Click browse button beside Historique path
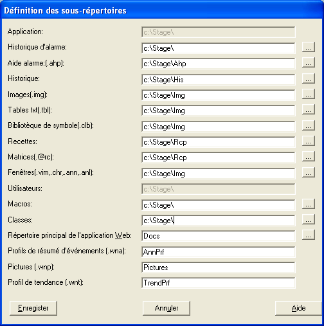 (309, 78)
